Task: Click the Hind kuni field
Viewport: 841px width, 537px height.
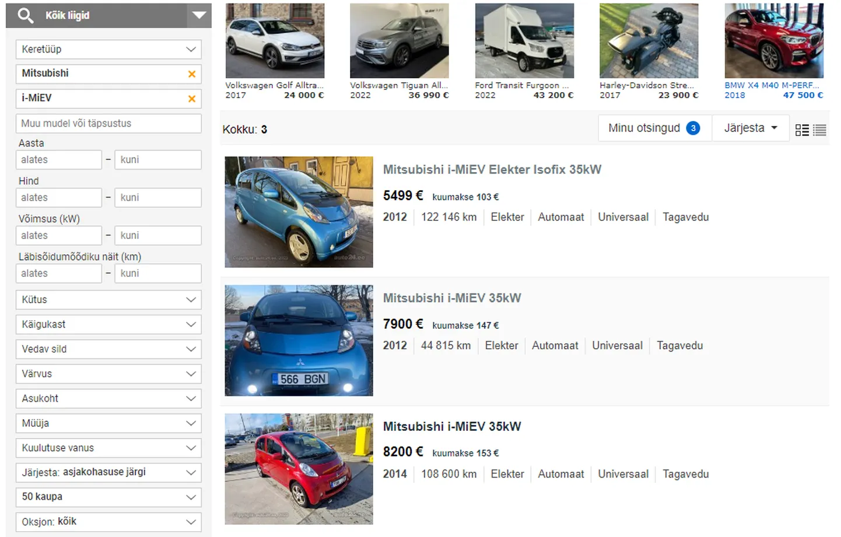Action: [x=158, y=198]
